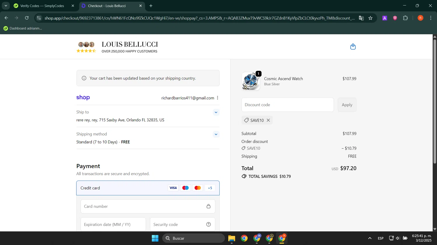437x245 pixels.
Task: Open the tab search dropdown
Action: 6,6
